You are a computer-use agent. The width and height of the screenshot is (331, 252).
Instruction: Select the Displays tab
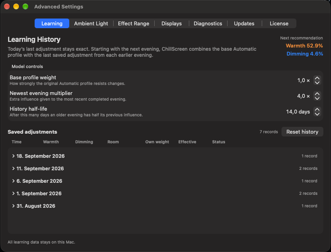click(x=172, y=23)
